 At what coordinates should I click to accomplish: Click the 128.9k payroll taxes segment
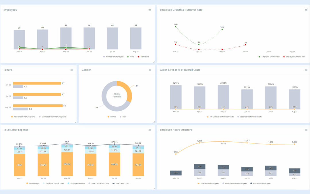tap(115, 150)
